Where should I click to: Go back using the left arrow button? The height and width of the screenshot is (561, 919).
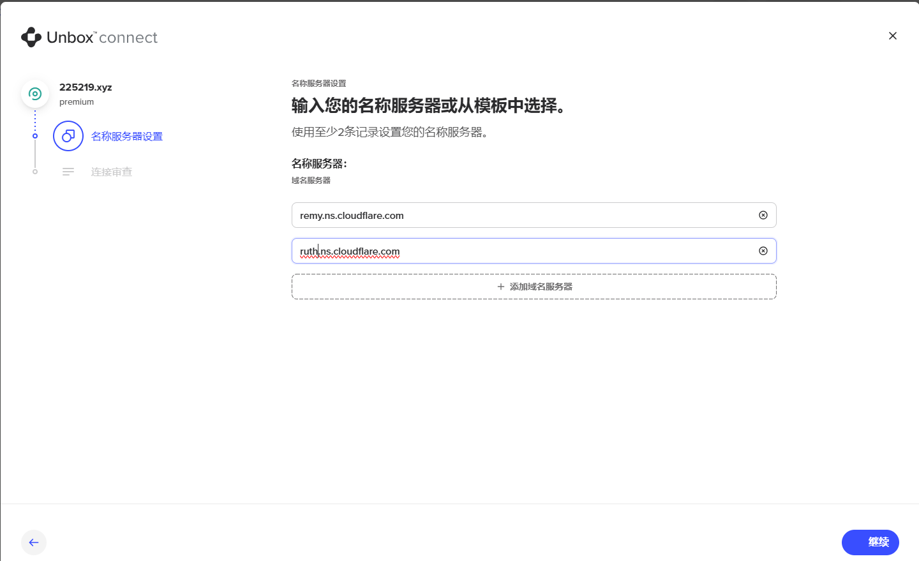[34, 542]
